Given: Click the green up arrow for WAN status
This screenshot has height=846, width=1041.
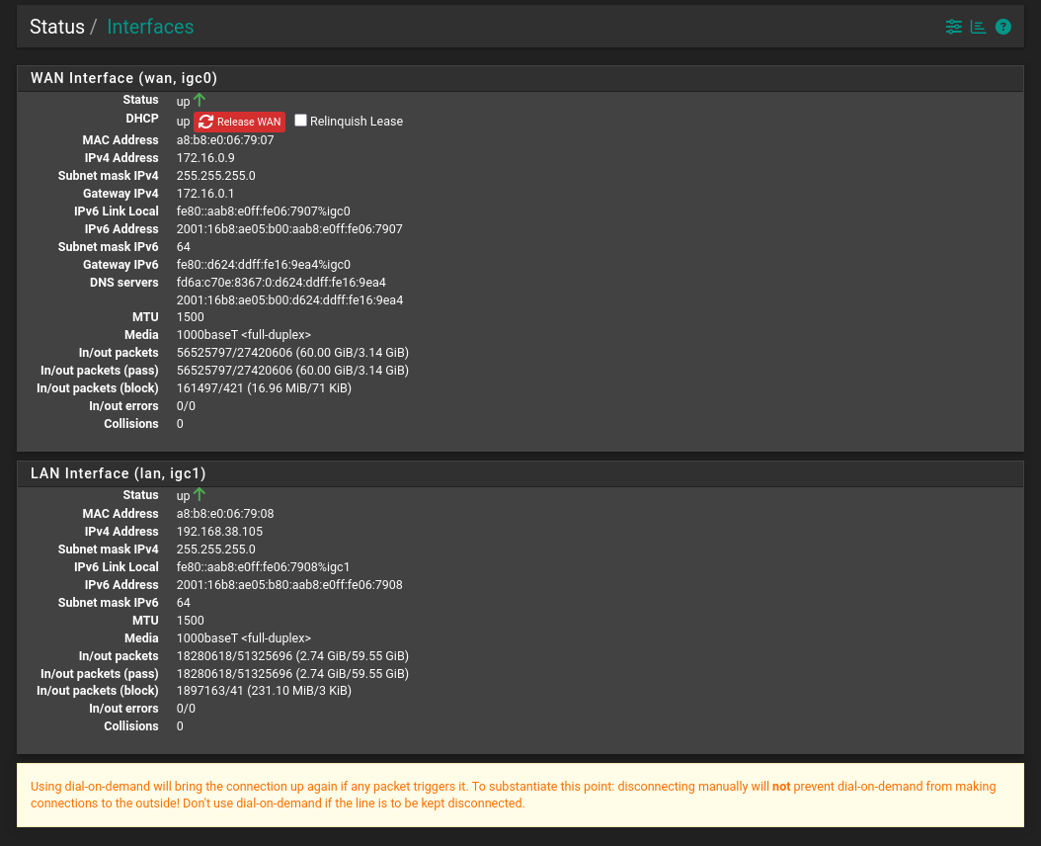Looking at the screenshot, I should 200,100.
